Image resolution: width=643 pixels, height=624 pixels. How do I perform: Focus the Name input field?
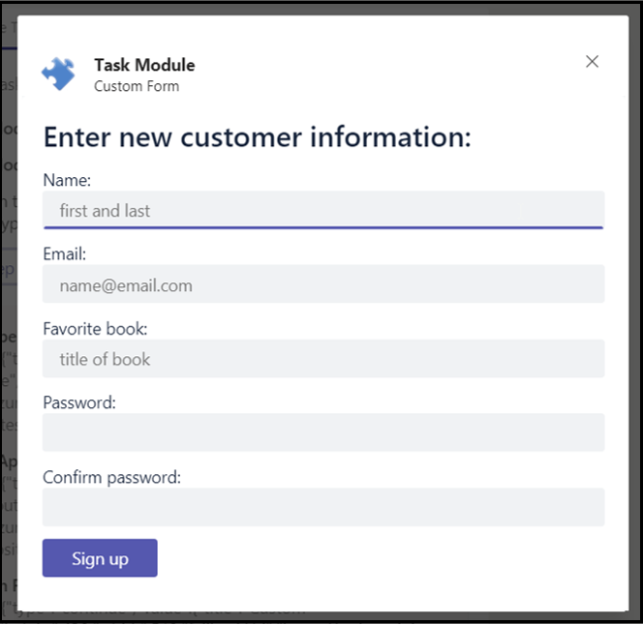click(323, 210)
